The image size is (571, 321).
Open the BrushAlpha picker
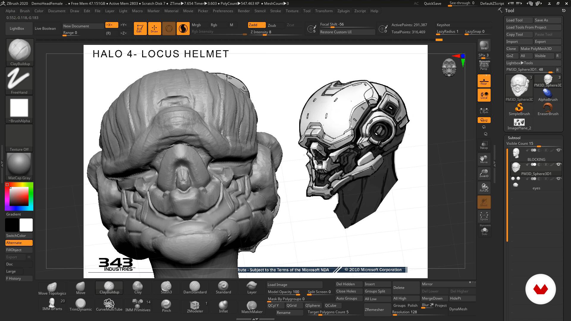coord(19,109)
